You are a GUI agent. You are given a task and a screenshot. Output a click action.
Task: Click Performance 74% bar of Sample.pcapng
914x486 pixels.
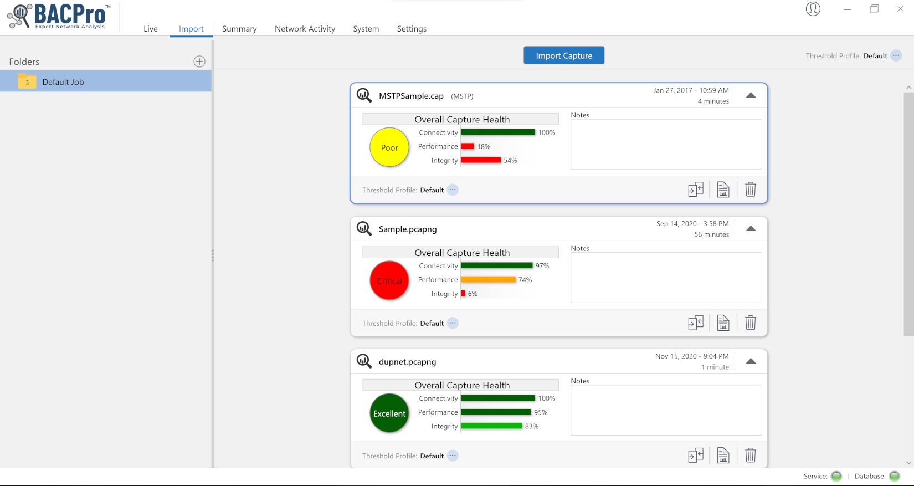point(488,280)
